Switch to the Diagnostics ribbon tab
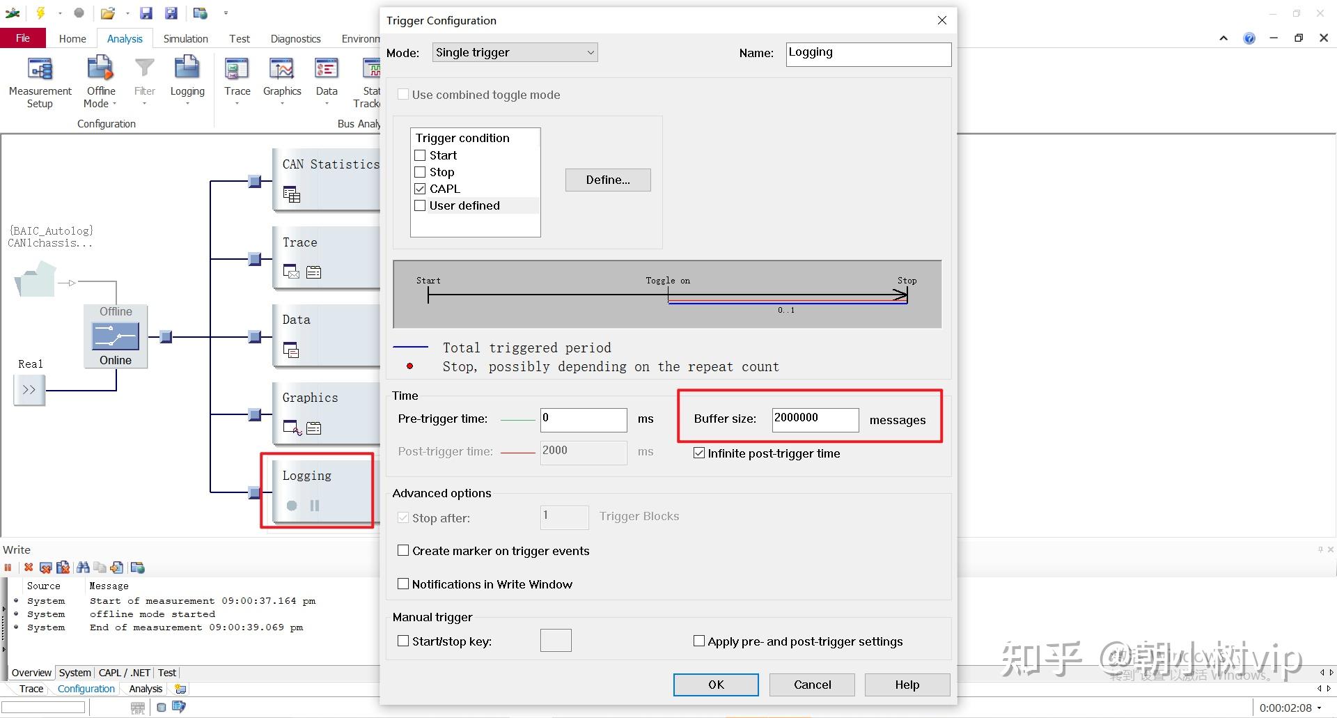 pos(295,39)
